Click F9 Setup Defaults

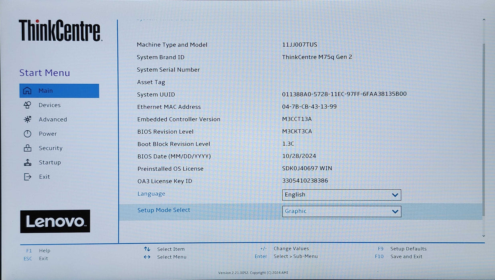(x=402, y=249)
